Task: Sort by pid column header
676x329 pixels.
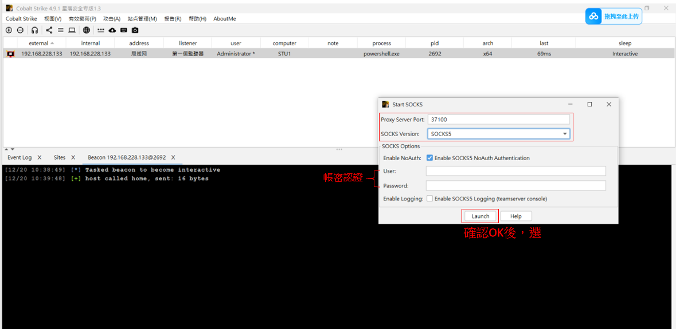Action: (x=435, y=43)
